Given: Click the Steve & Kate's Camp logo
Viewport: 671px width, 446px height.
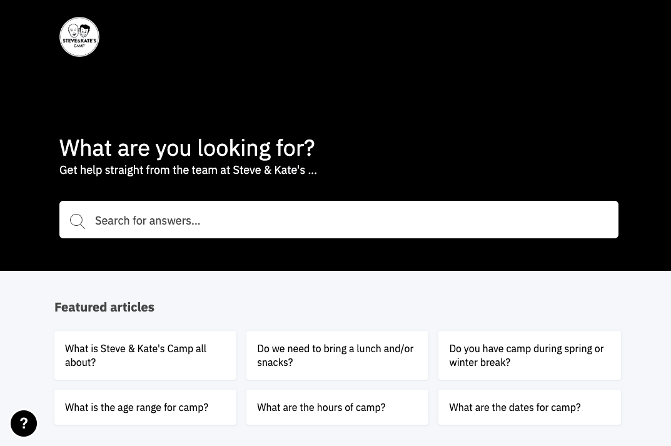Looking at the screenshot, I should 79,37.
